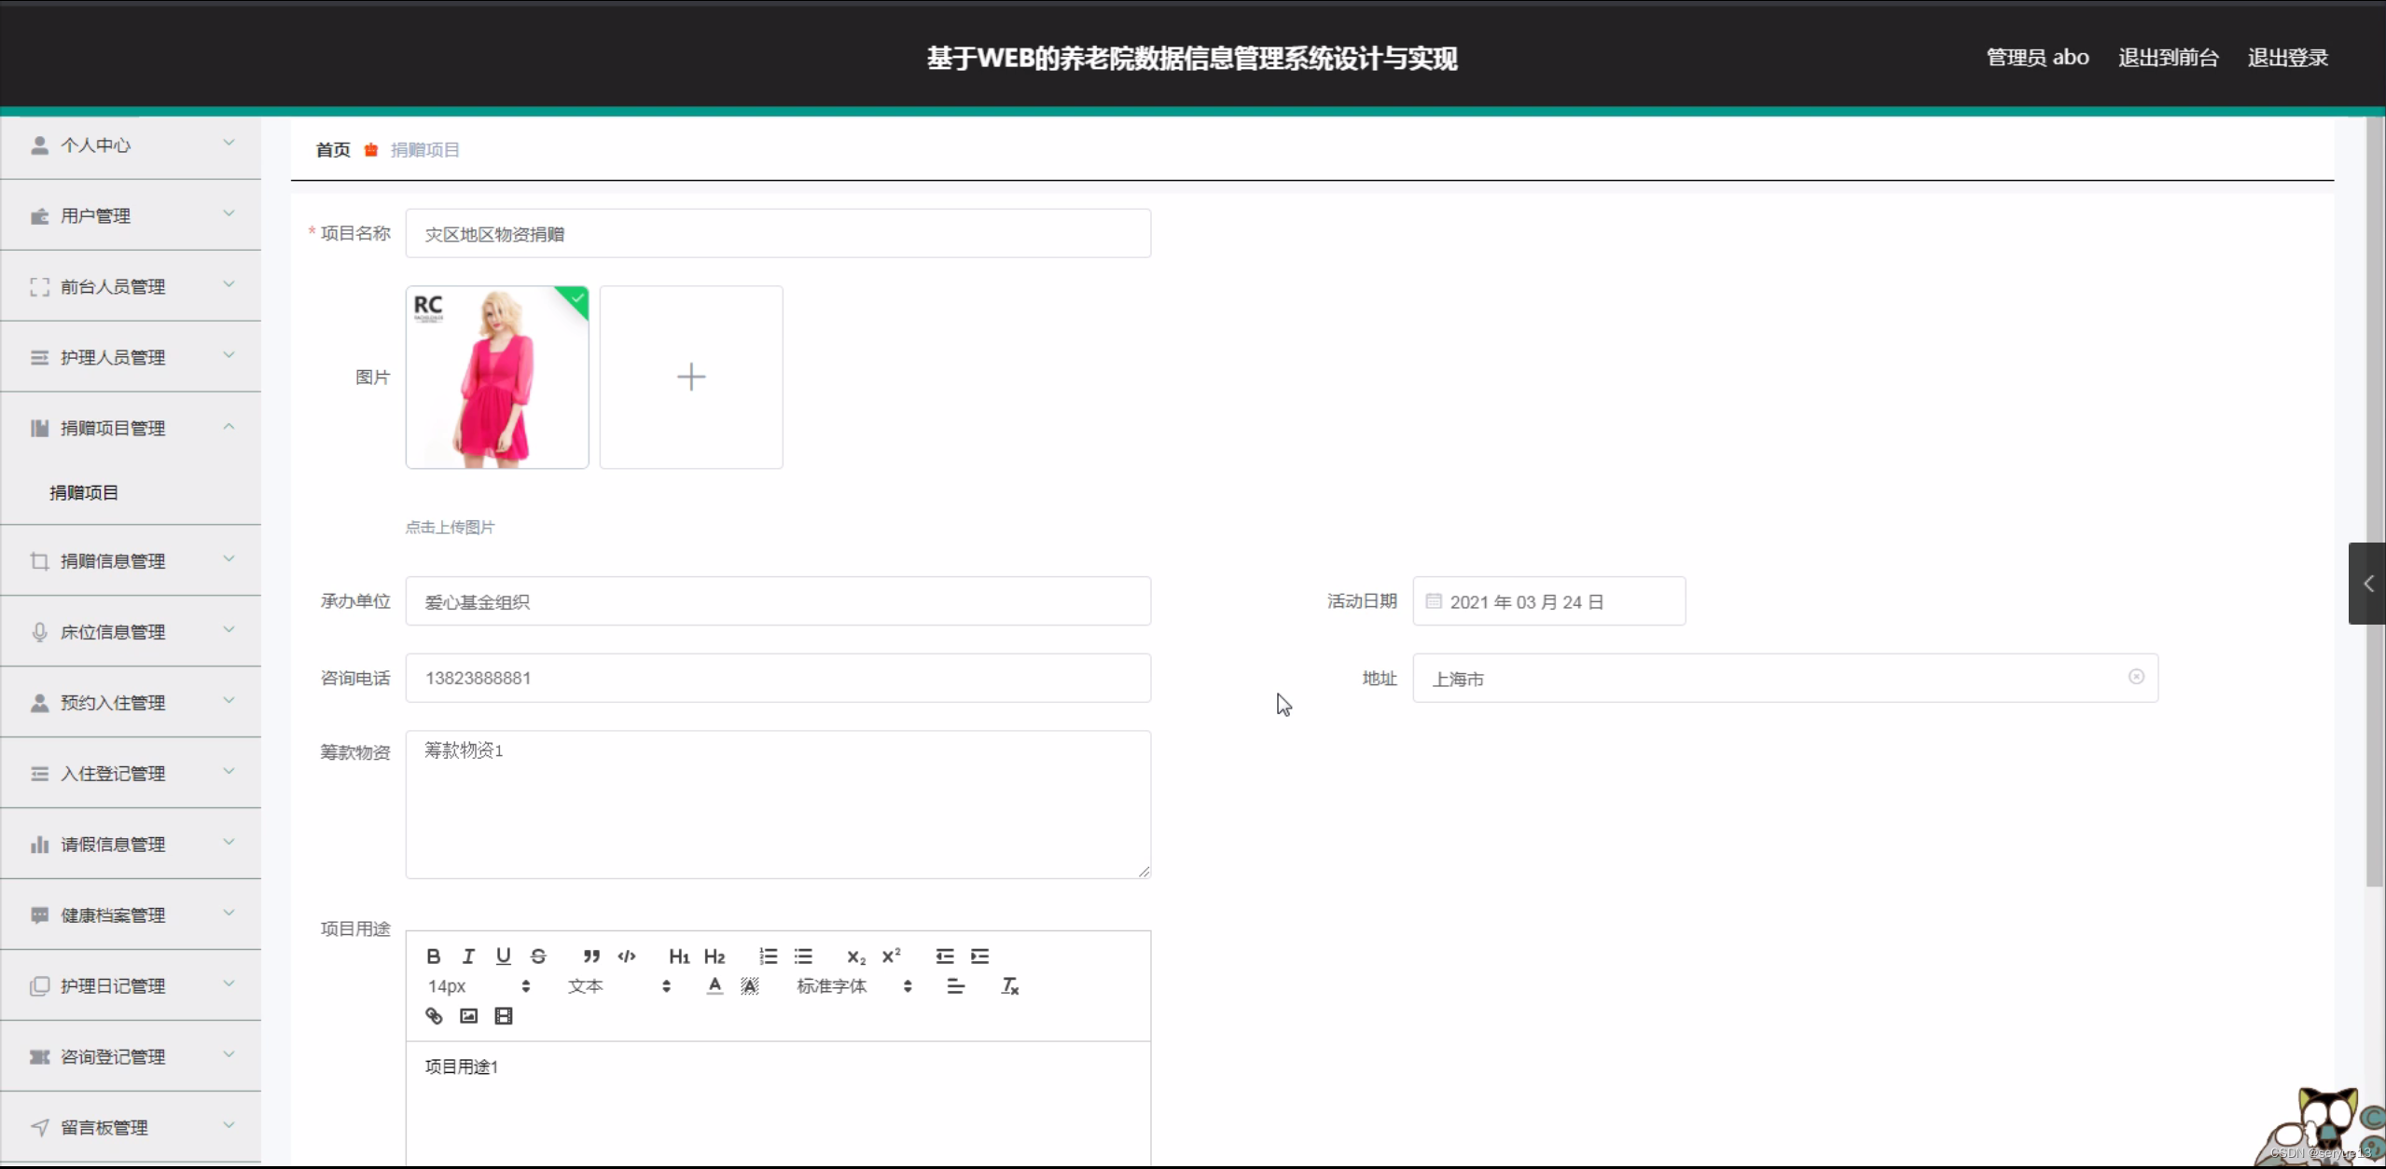Clear text formatting with Tx icon
Viewport: 2386px width, 1169px height.
pyautogui.click(x=1009, y=986)
